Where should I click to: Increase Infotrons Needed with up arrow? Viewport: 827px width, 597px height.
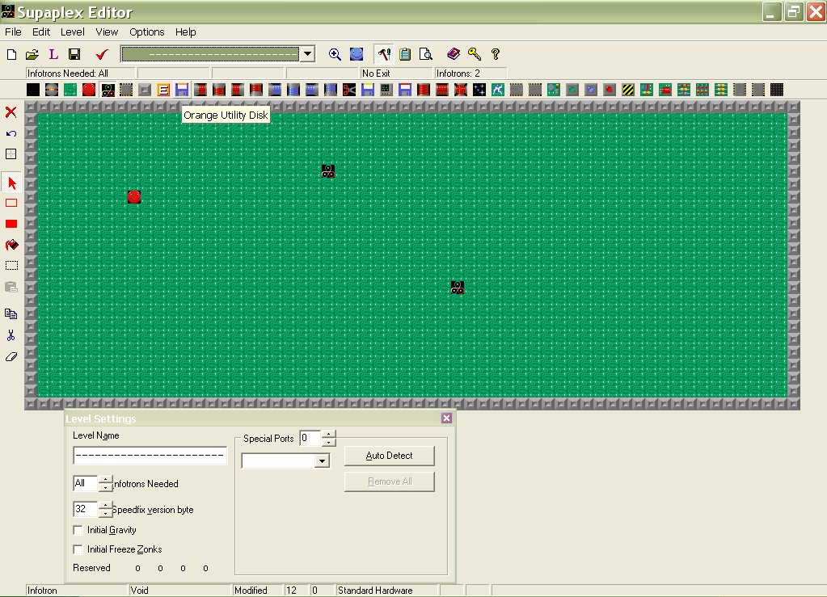pos(105,480)
